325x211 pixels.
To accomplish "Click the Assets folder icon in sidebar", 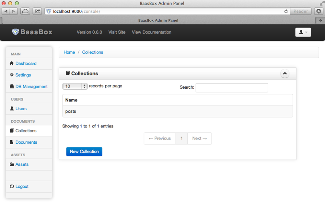I will [x=12, y=164].
